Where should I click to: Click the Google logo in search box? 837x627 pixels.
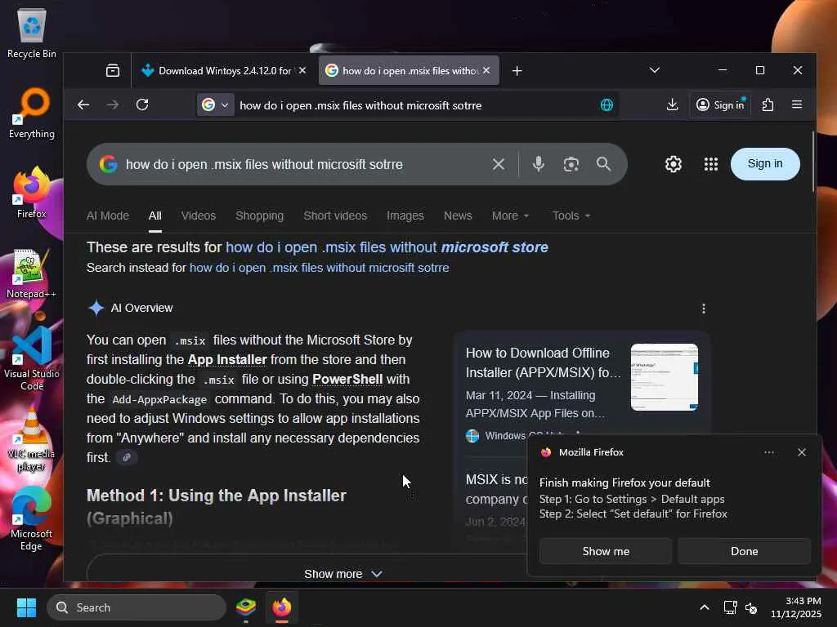click(109, 164)
